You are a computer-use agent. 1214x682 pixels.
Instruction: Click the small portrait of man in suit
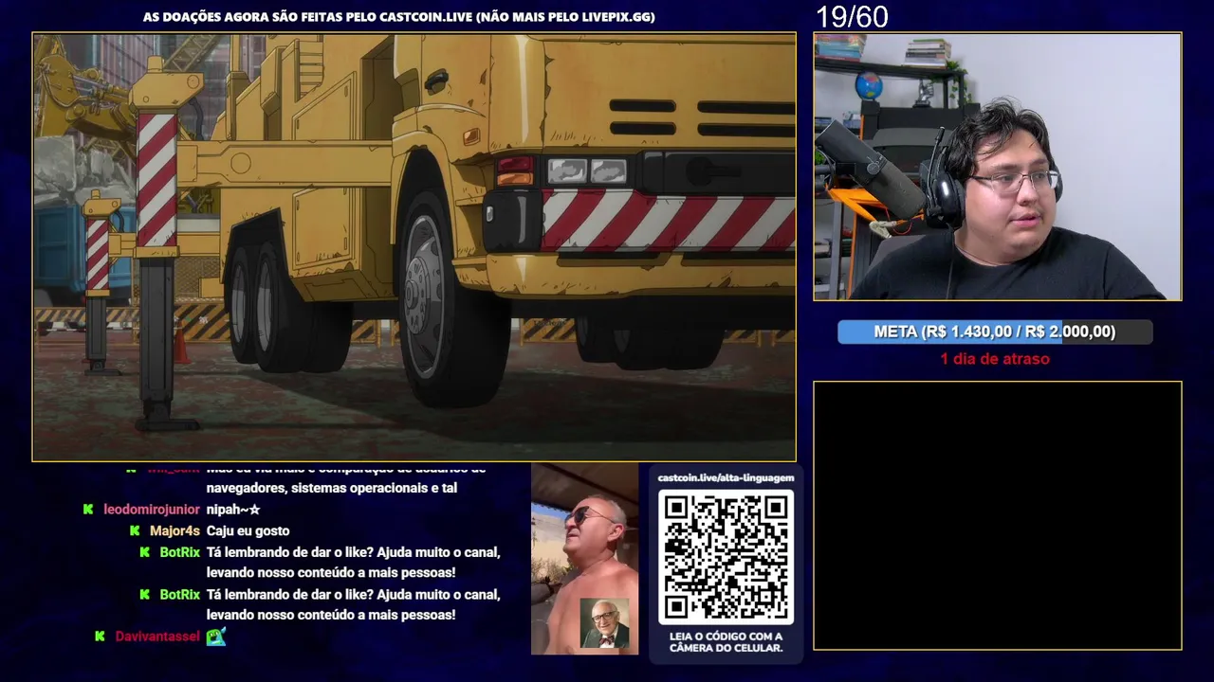604,623
